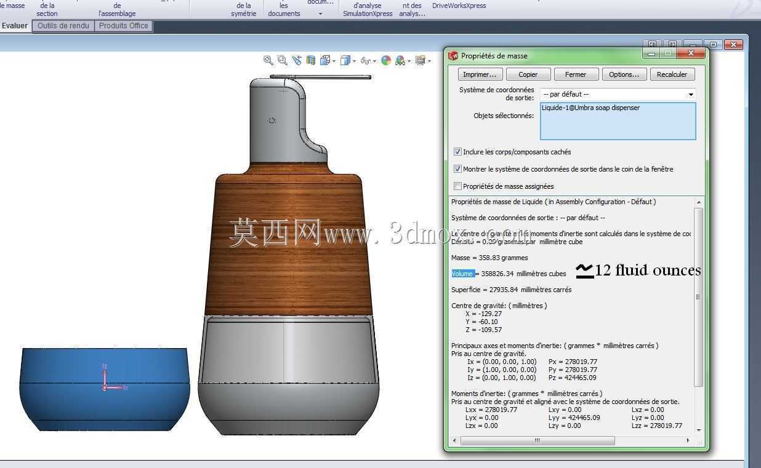
Task: Expand View Orientation dropdown arrow
Action: click(334, 61)
